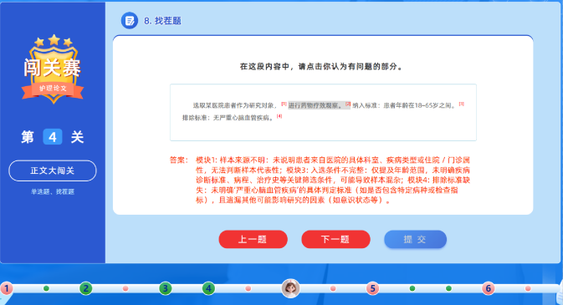Viewport: 563px width, 305px height.
Task: Open the 正文大闯关 button
Action: pyautogui.click(x=53, y=170)
